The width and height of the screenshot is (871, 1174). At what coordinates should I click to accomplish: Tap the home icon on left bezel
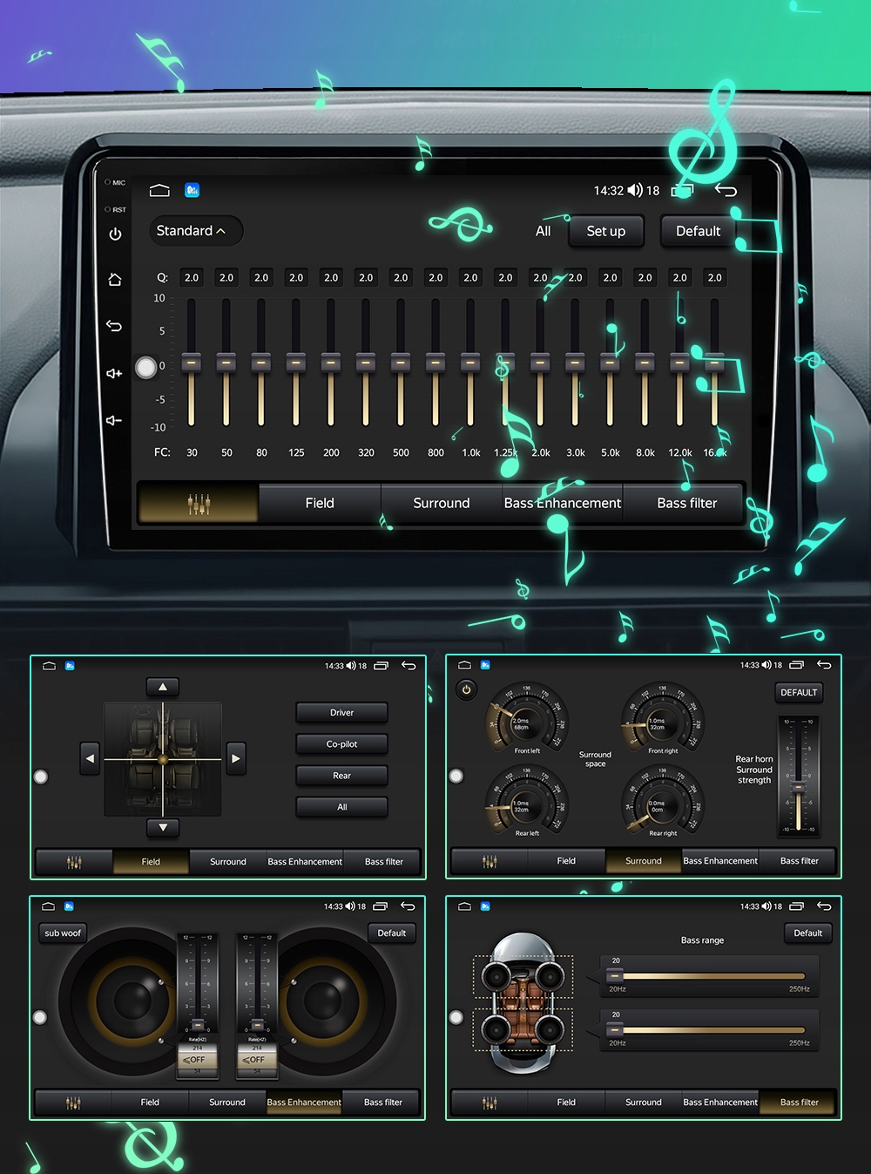point(115,280)
